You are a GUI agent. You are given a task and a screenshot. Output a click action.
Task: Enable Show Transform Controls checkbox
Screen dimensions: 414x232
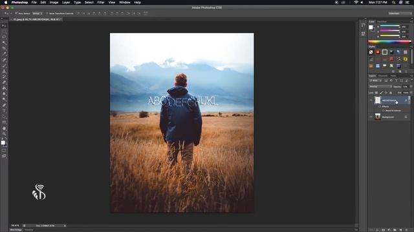coord(47,13)
